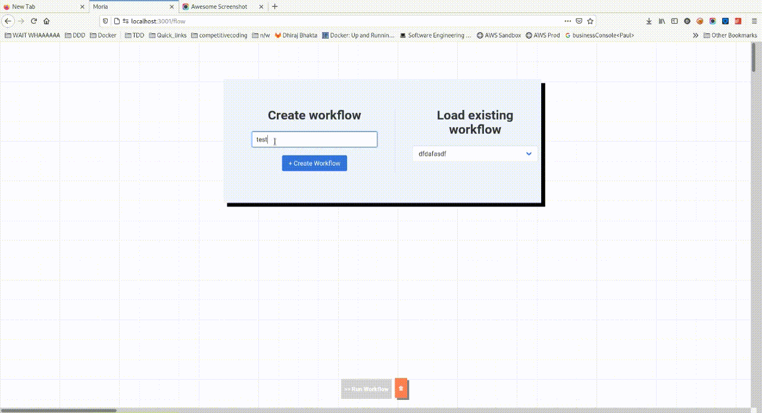The width and height of the screenshot is (762, 413).
Task: Open the Other Bookmarks folder
Action: point(730,36)
